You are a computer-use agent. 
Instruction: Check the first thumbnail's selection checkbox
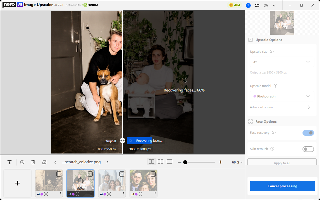tap(59, 174)
